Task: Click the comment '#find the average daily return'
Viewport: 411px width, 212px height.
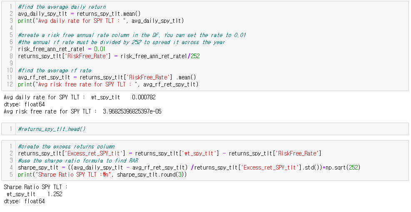Action: point(62,7)
